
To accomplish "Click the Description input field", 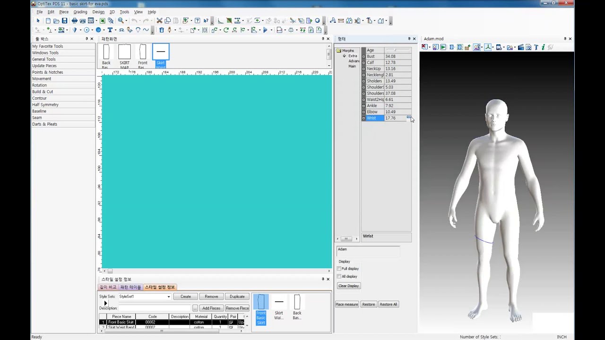I will [x=154, y=308].
